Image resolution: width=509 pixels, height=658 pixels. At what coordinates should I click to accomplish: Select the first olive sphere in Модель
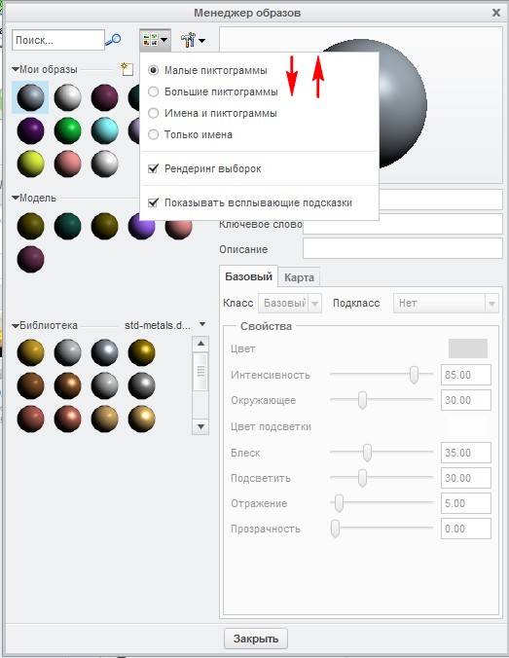coord(30,226)
